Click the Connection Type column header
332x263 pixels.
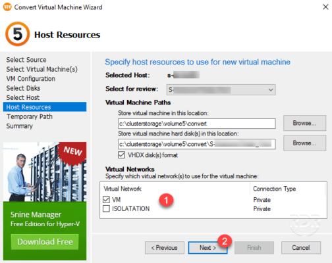274,189
